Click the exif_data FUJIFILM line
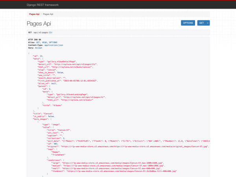This screenshot has width=236, height=177. coord(128,141)
